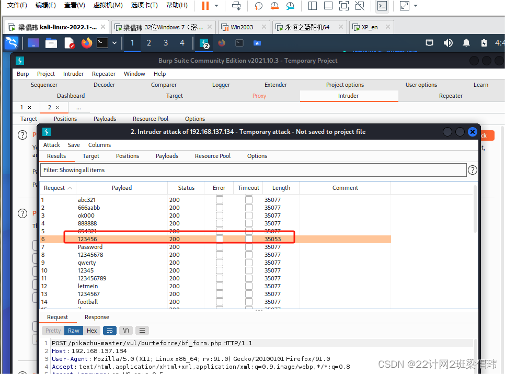Click the Burp Suite taskbar window icon

click(x=204, y=43)
